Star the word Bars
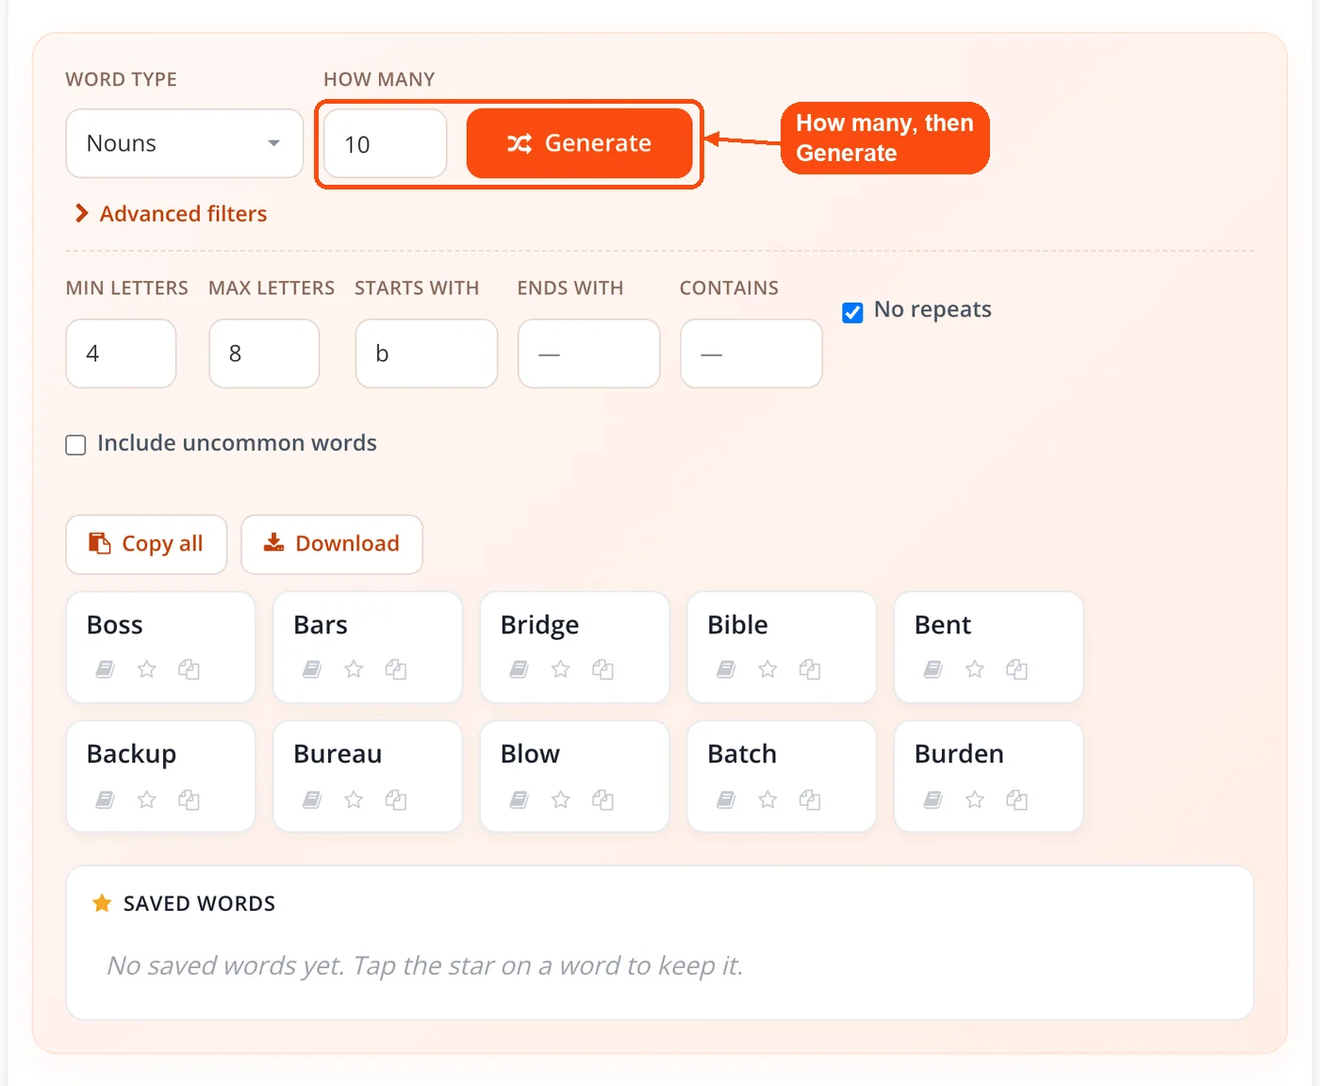This screenshot has height=1086, width=1320. pos(354,669)
